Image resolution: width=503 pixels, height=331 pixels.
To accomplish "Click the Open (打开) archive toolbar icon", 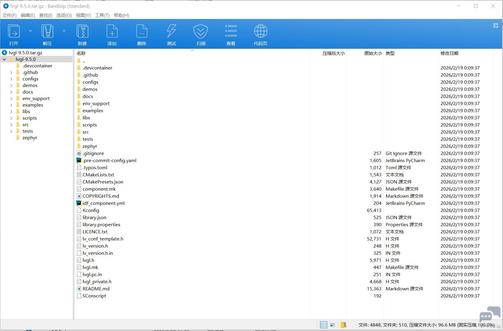I will (14, 31).
